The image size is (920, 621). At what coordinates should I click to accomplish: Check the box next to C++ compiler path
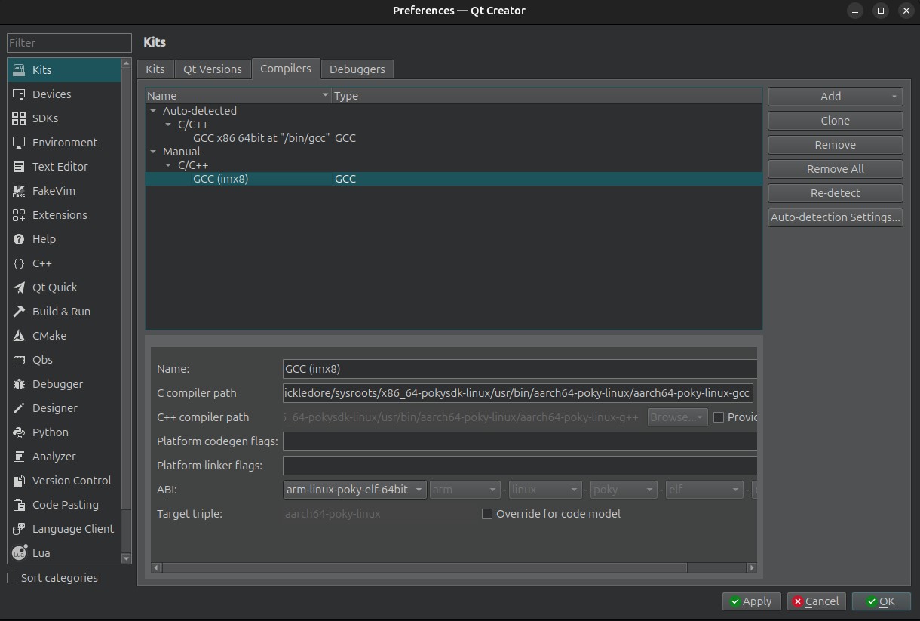[x=719, y=417]
